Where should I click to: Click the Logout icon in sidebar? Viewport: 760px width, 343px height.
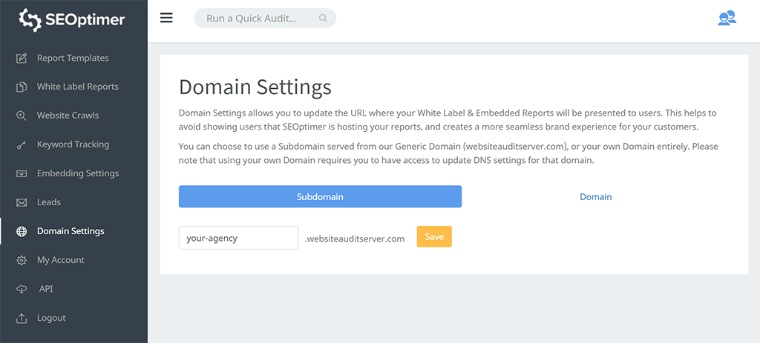click(22, 318)
